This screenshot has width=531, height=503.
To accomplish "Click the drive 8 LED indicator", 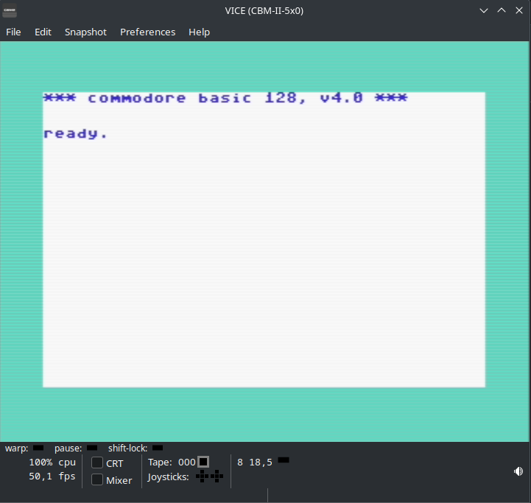I will 284,460.
